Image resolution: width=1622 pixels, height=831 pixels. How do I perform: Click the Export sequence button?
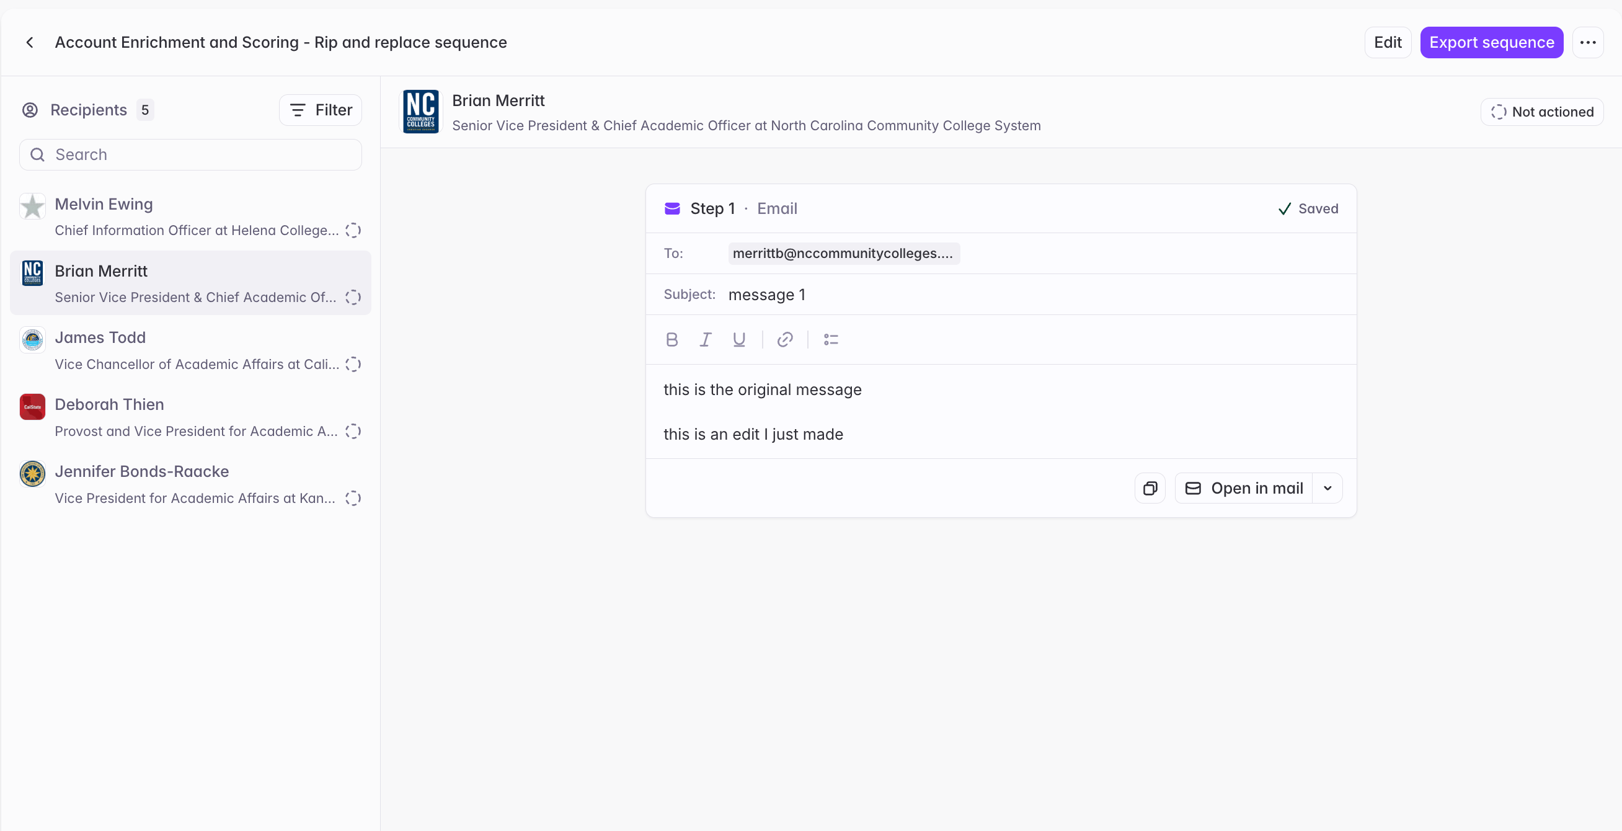(x=1491, y=42)
